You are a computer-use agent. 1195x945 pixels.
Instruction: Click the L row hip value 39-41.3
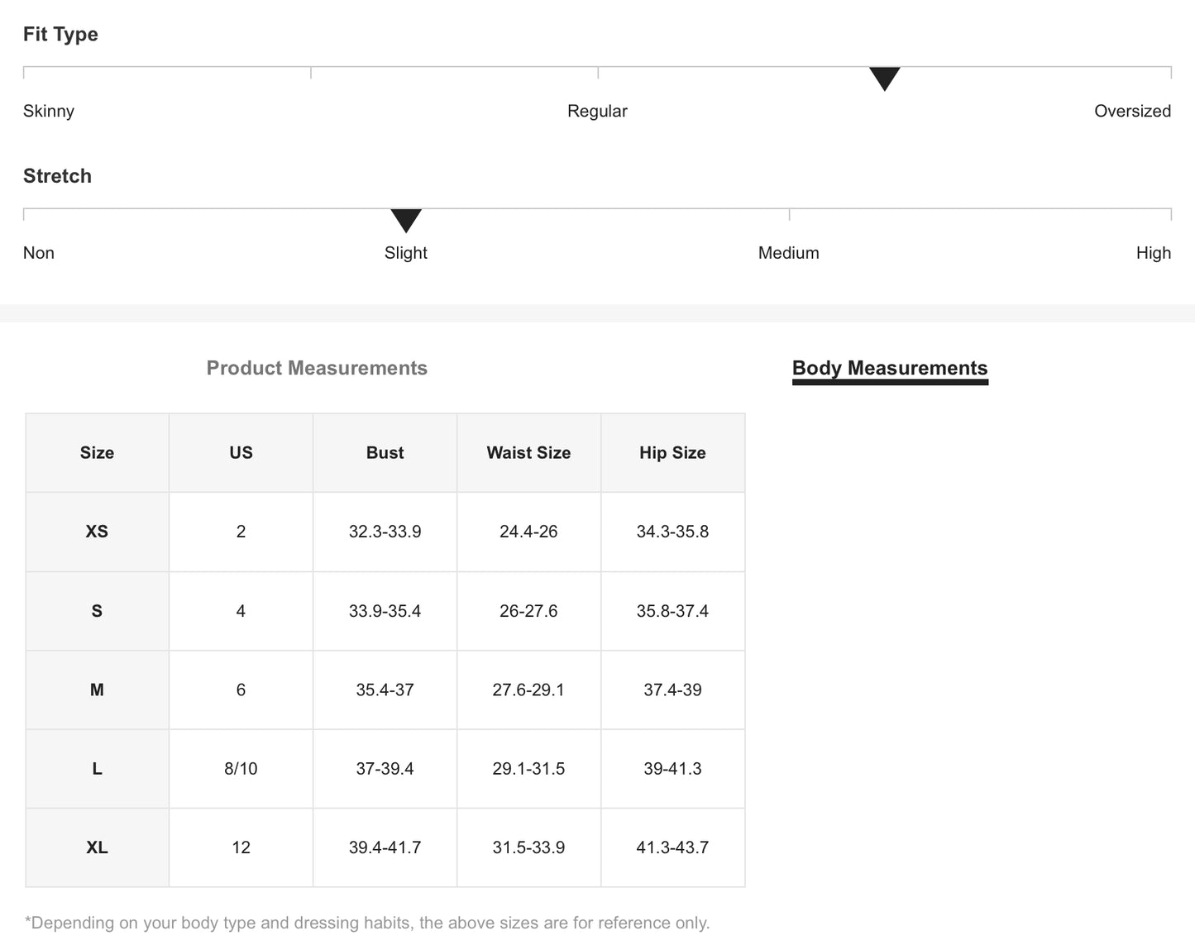[x=672, y=769]
